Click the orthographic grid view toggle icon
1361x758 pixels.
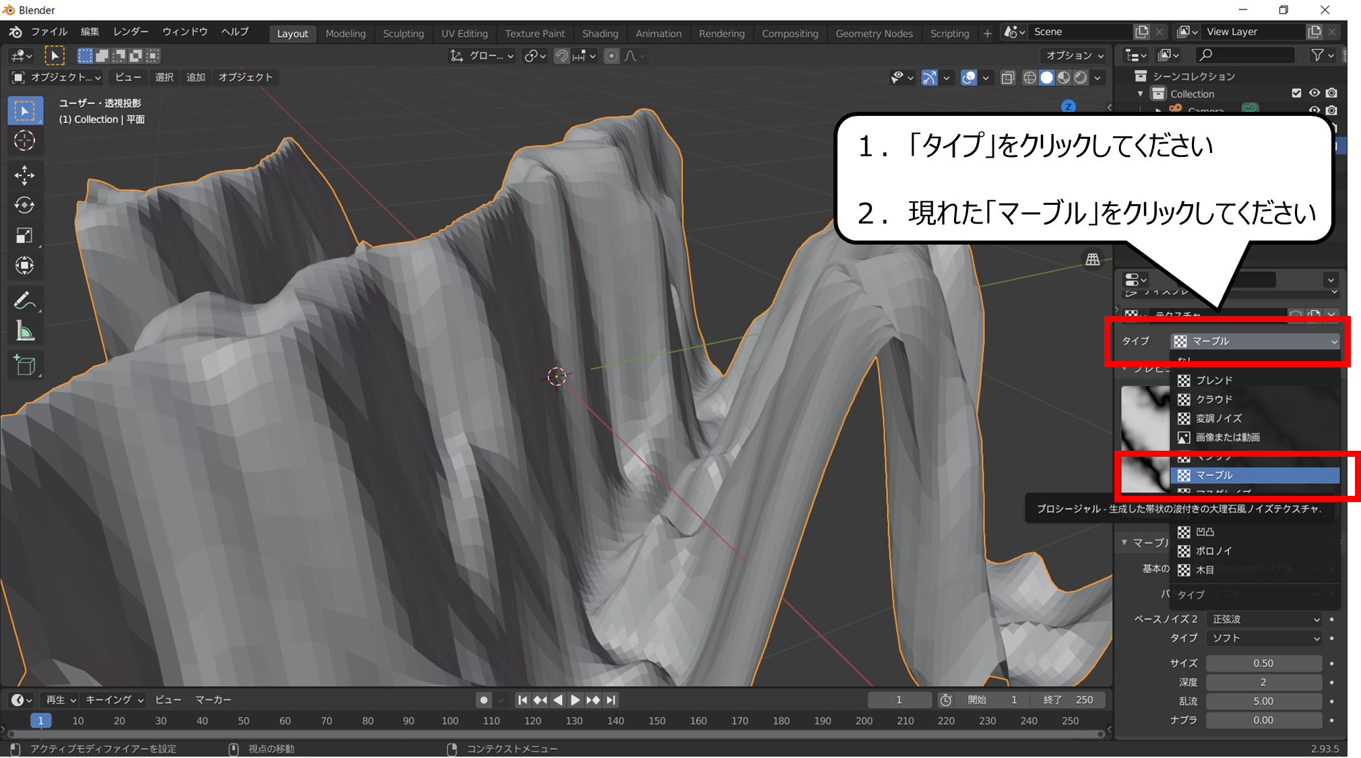coord(1093,259)
